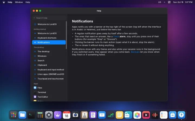
Task: Follow the Clock link in the article
Action: click(x=116, y=36)
